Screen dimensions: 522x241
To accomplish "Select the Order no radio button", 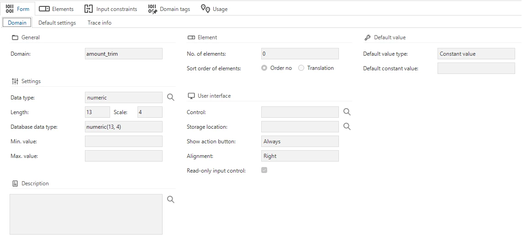I will pos(264,68).
